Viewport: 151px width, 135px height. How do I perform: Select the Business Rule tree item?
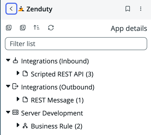57,126
